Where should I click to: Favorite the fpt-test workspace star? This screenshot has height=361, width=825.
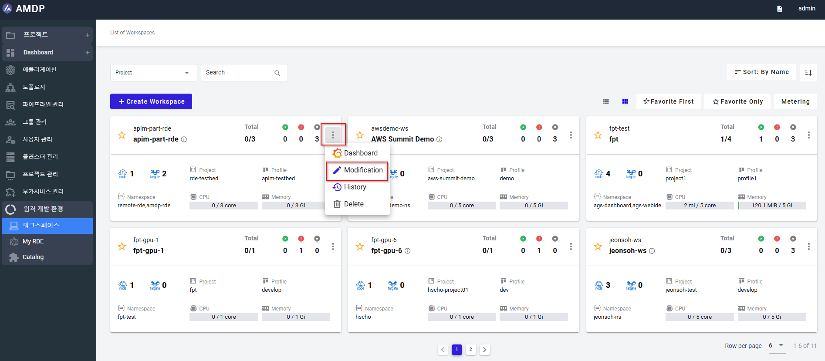[598, 135]
